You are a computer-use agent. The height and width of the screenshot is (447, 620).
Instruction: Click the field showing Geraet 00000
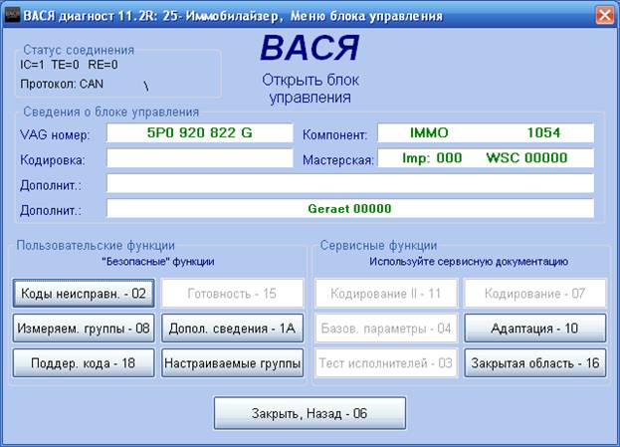click(350, 208)
